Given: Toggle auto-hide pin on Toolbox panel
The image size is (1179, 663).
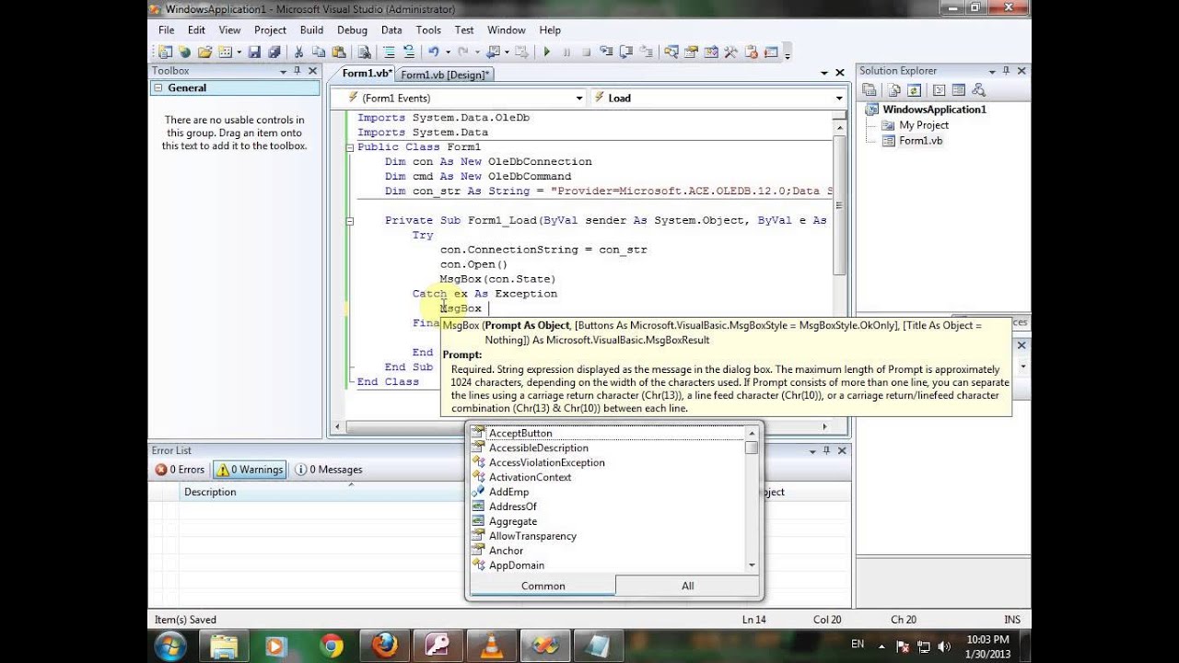Looking at the screenshot, I should click(298, 71).
